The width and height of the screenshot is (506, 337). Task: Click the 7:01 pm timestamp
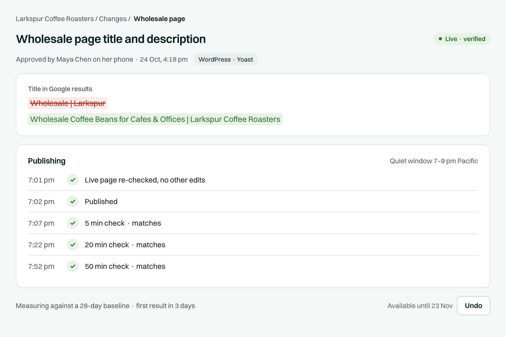(x=41, y=180)
